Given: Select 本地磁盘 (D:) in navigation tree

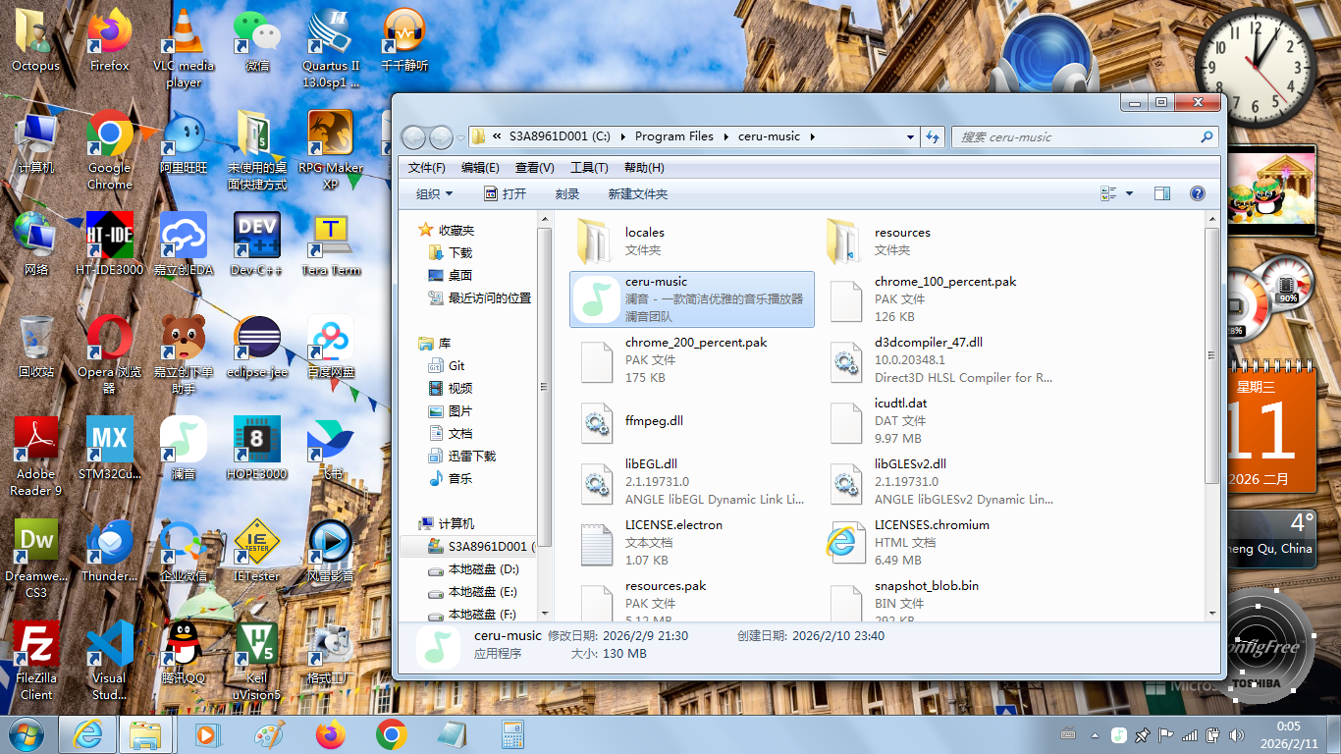Looking at the screenshot, I should tap(483, 569).
